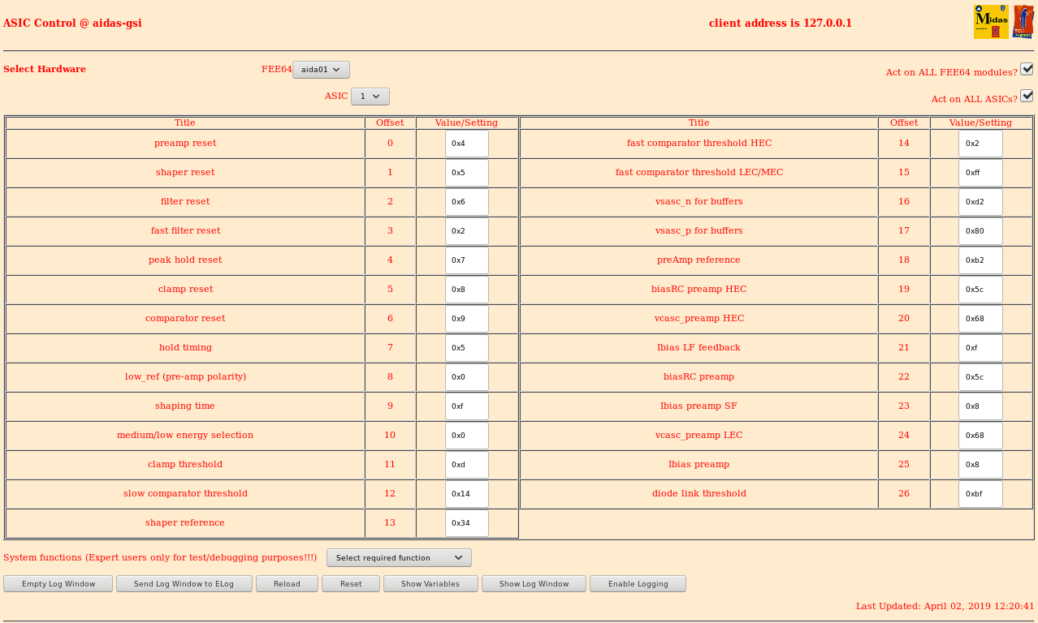This screenshot has width=1038, height=623.
Task: Click the 'preamp reset' title cell
Action: (x=185, y=144)
